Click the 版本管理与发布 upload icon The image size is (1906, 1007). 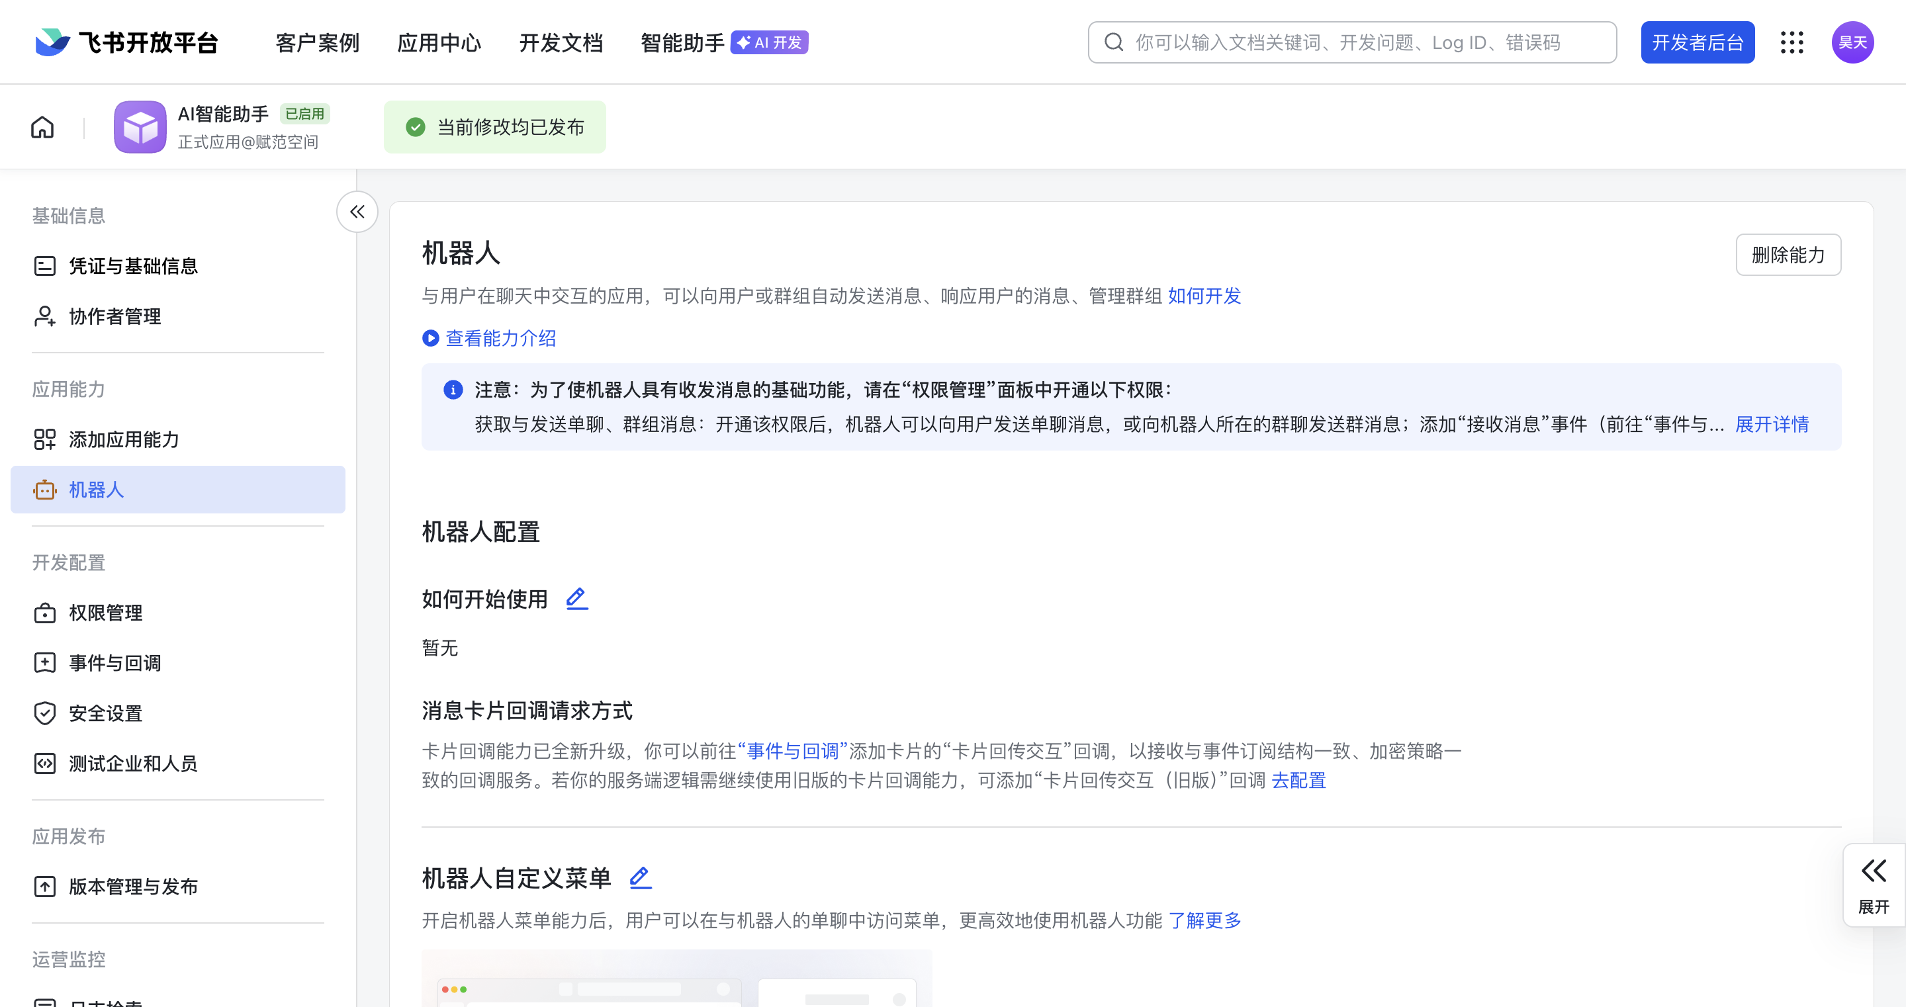44,887
